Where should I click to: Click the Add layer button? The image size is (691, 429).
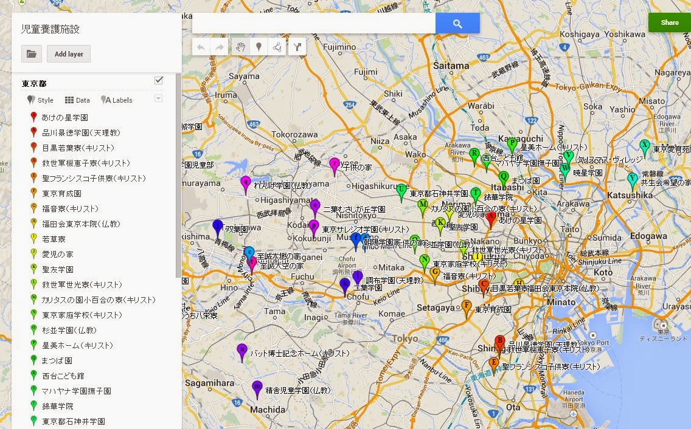click(69, 53)
